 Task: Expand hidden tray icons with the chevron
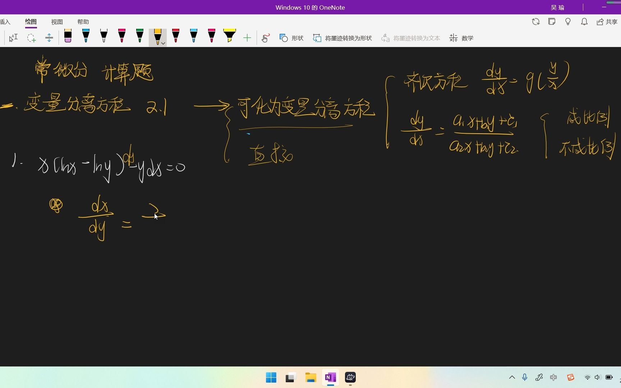point(512,377)
